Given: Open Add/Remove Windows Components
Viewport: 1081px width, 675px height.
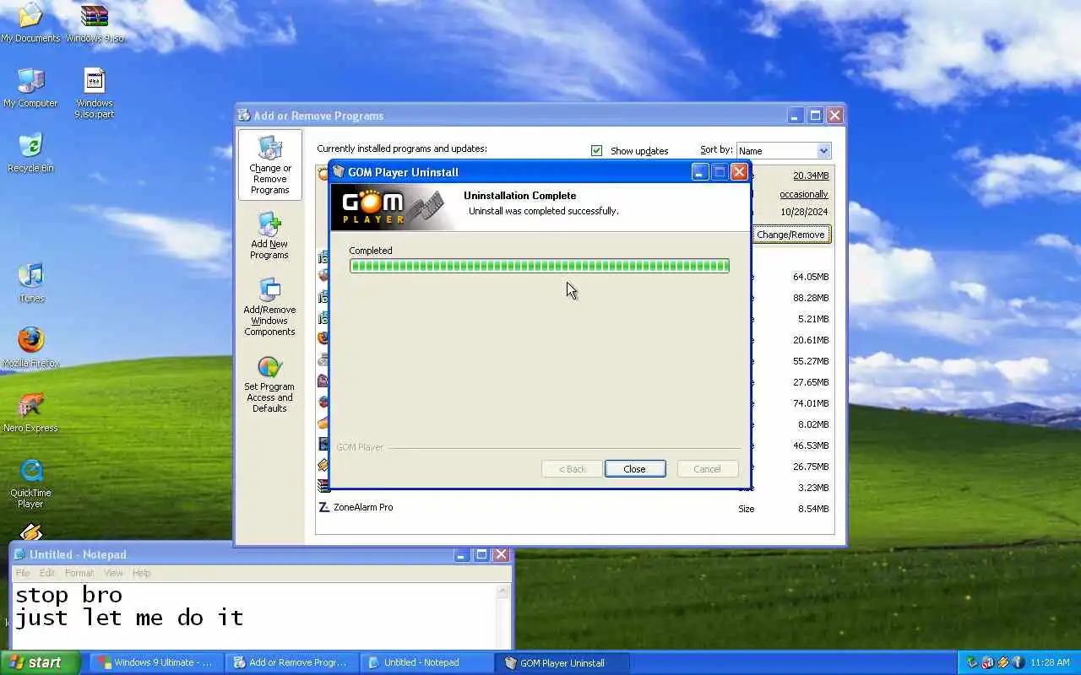Looking at the screenshot, I should pos(269,307).
